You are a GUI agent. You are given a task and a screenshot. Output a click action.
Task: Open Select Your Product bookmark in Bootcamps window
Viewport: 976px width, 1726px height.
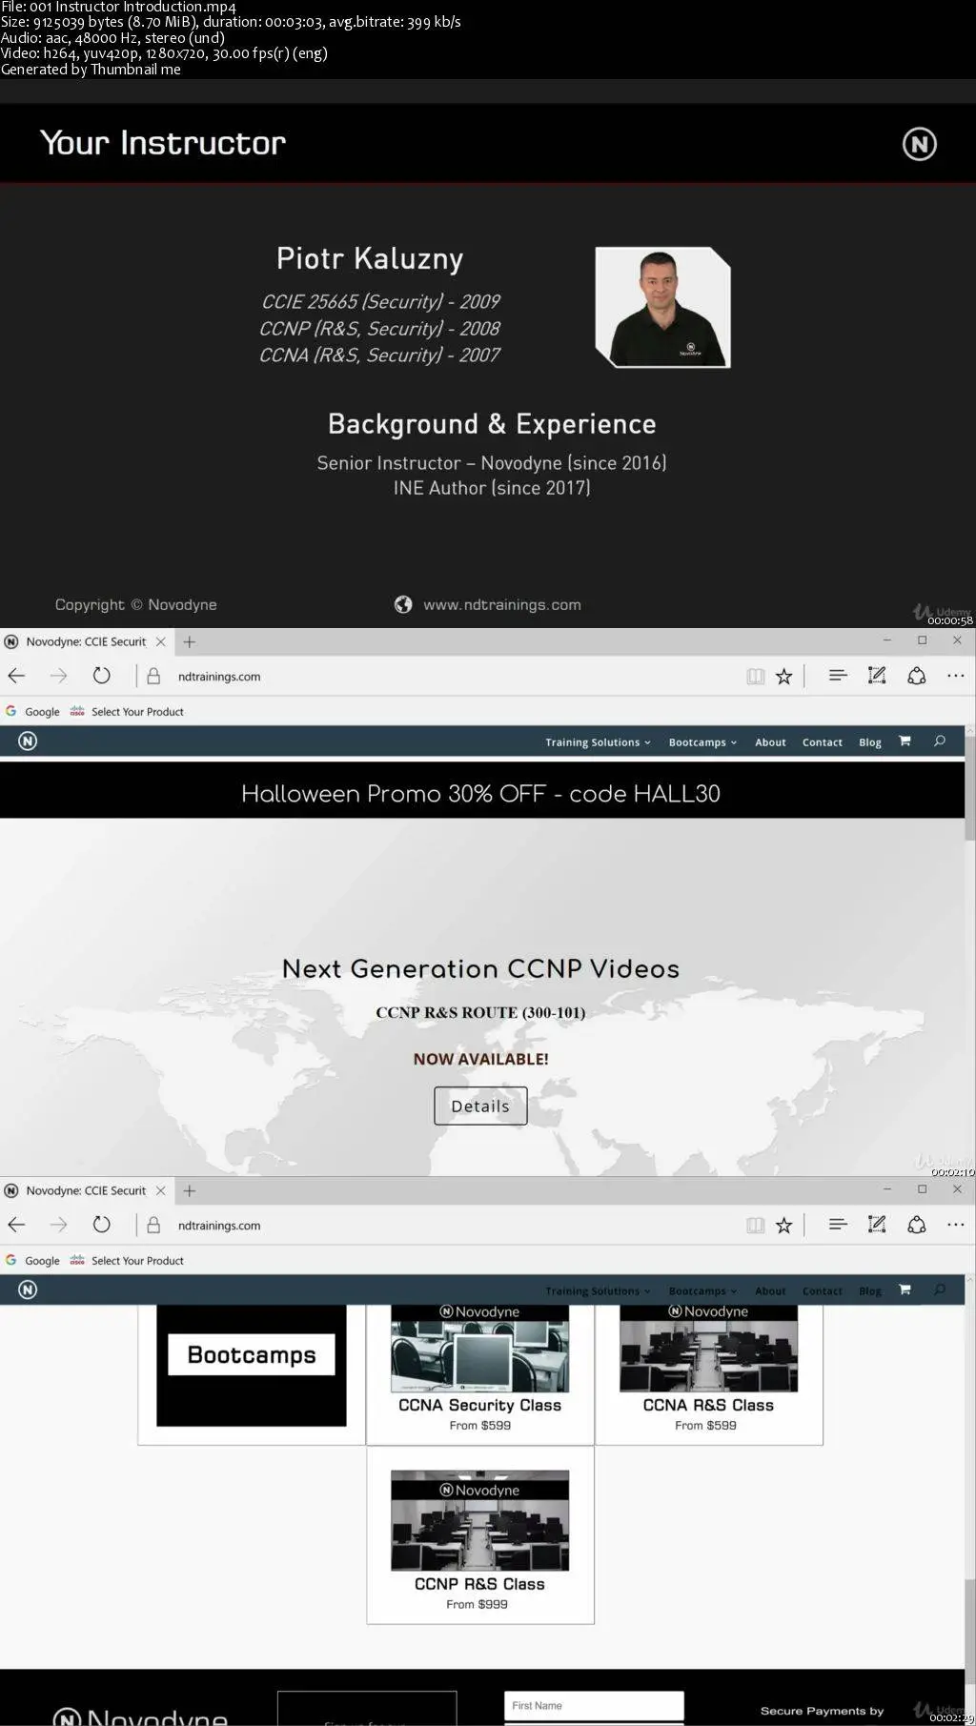click(x=127, y=1261)
